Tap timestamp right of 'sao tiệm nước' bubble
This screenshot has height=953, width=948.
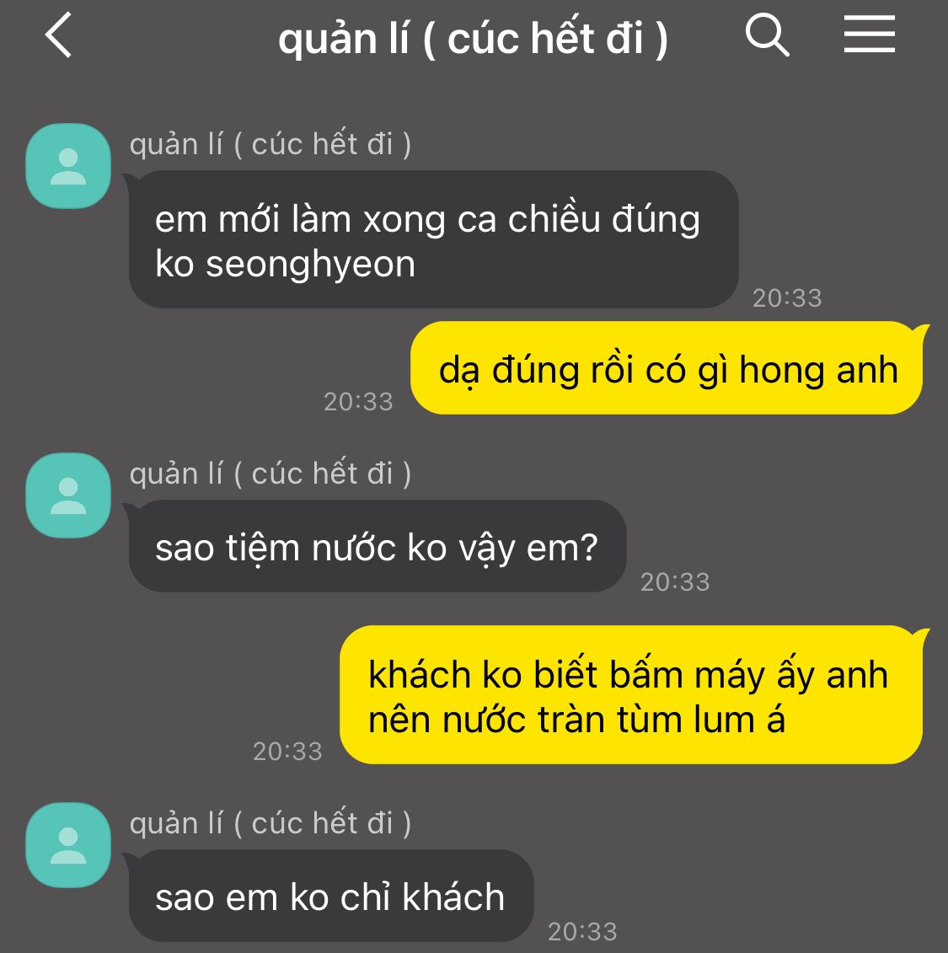click(x=675, y=582)
